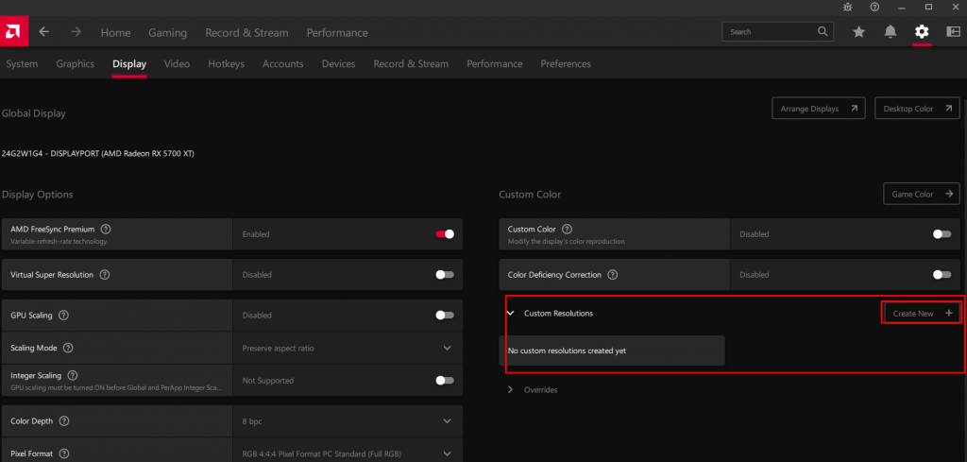Click the settings gear icon
Viewport: 967px width, 462px height.
(922, 32)
